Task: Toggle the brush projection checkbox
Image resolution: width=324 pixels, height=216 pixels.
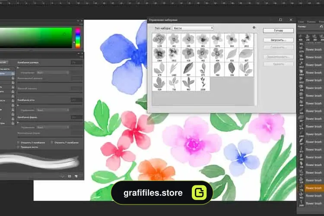Action: (x=18, y=147)
